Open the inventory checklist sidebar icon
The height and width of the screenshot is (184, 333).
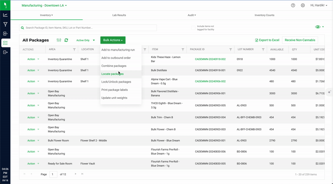[5, 43]
